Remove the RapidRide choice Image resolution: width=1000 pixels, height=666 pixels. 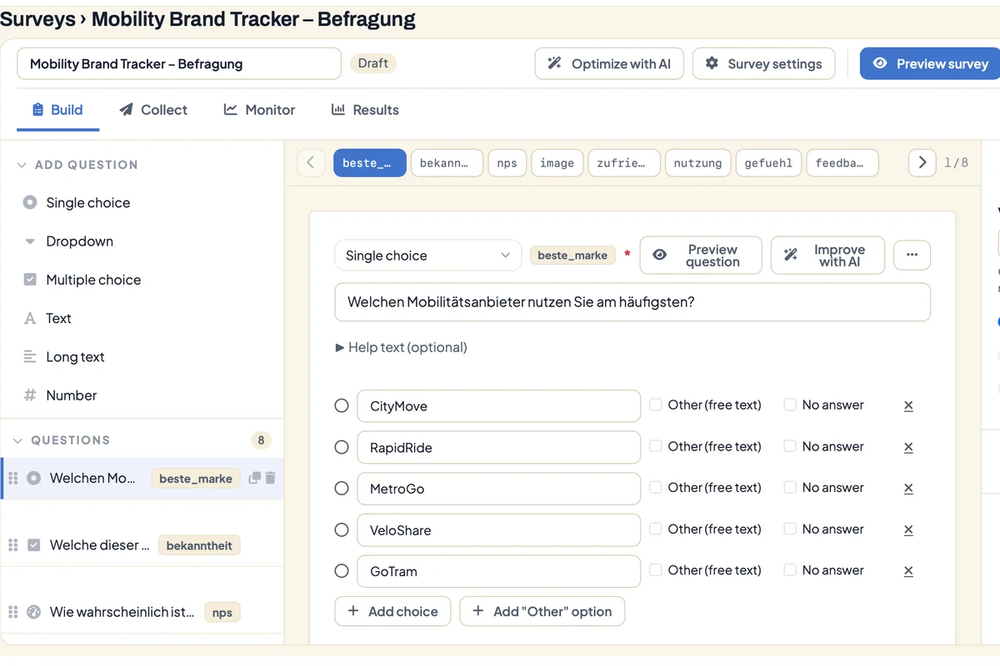tap(908, 447)
